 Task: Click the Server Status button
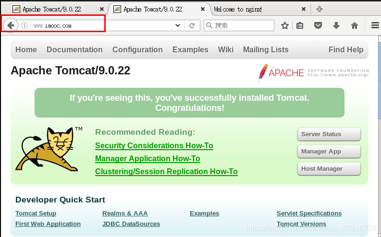[x=329, y=134]
